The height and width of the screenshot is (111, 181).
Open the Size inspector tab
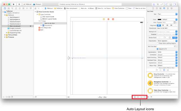point(168,8)
